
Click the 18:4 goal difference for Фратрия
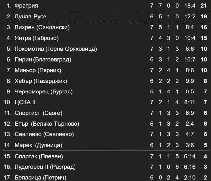pyautogui.click(x=190, y=6)
